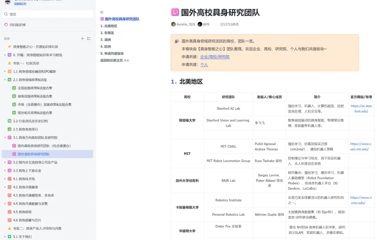Click the 崔伟 author avatar
This screenshot has width=377, height=240.
[x=200, y=24]
